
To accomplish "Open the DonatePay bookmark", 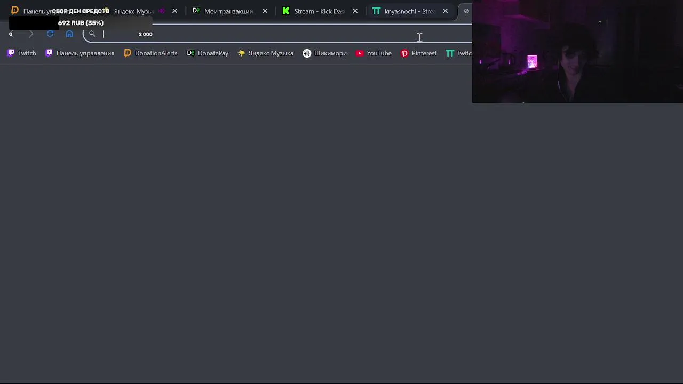I will point(208,53).
